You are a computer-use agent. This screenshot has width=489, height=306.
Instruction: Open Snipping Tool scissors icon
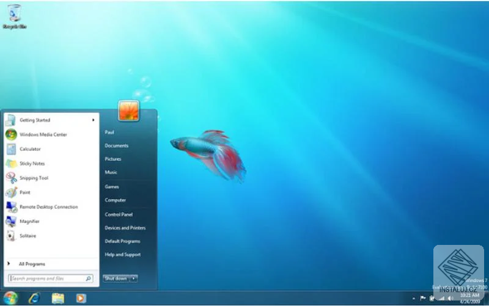pos(11,178)
